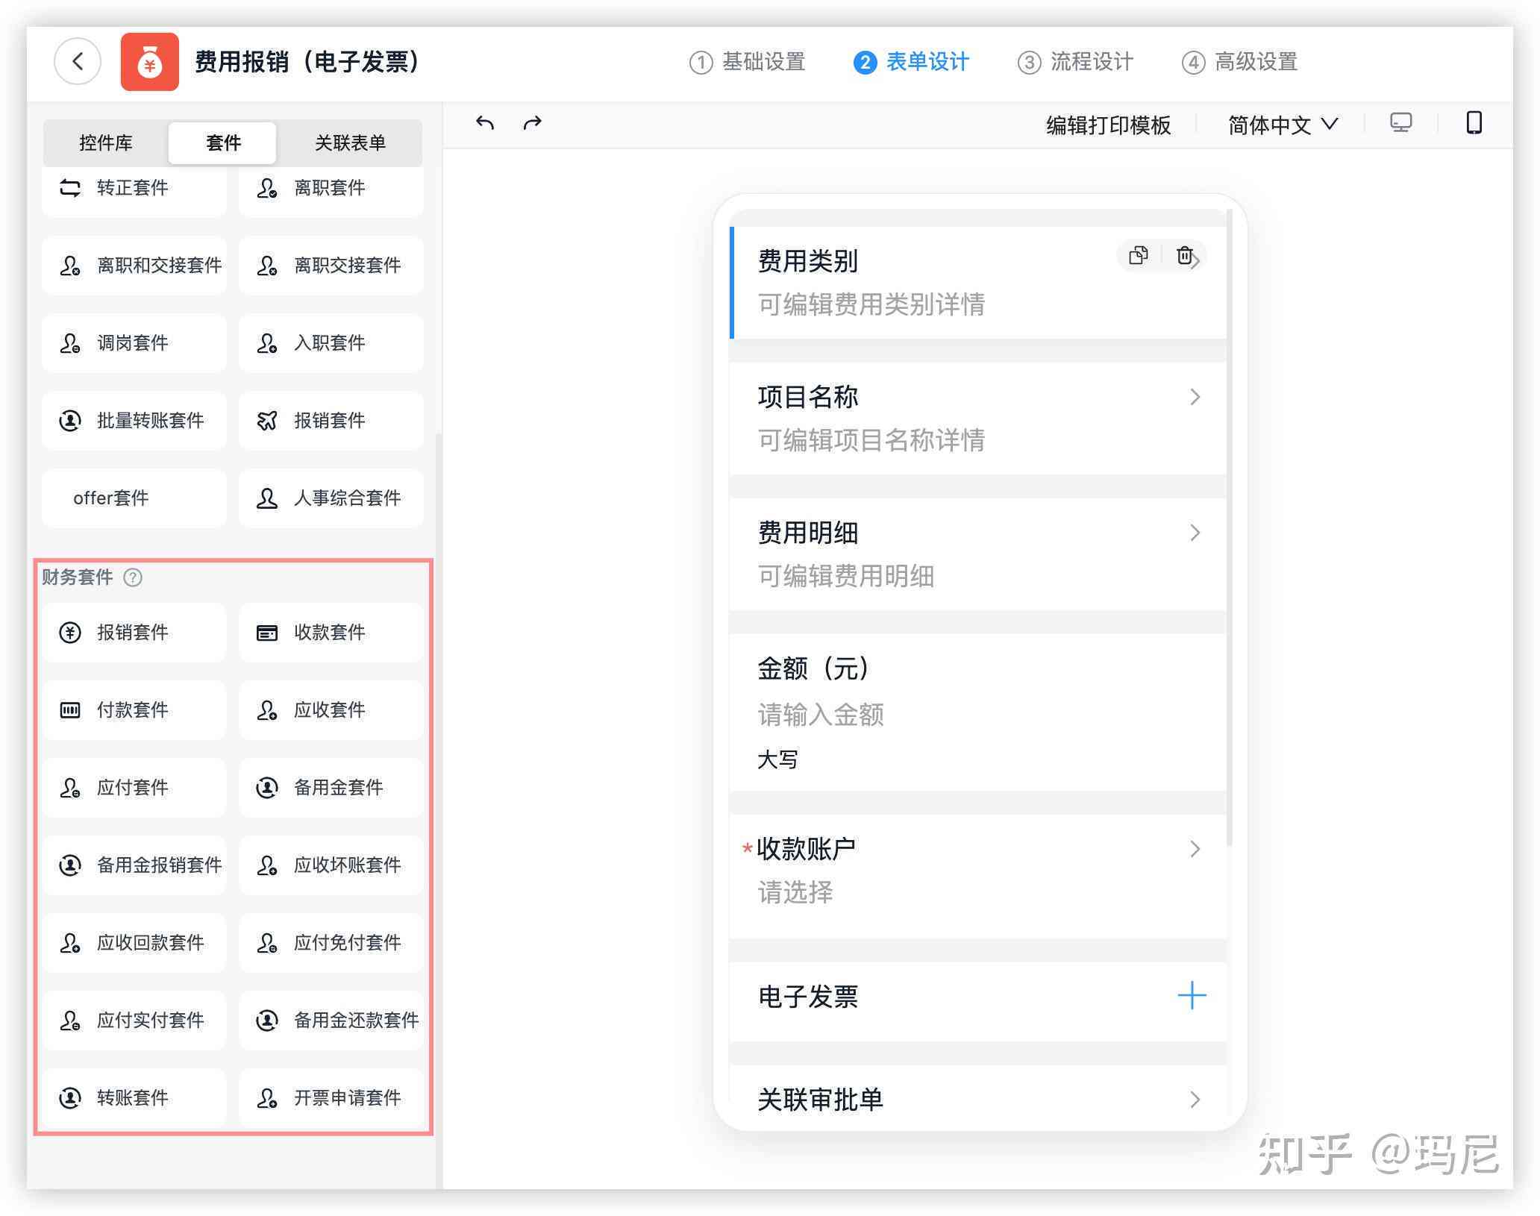Add the 离职交接套件 component
The image size is (1540, 1216).
pyautogui.click(x=331, y=266)
